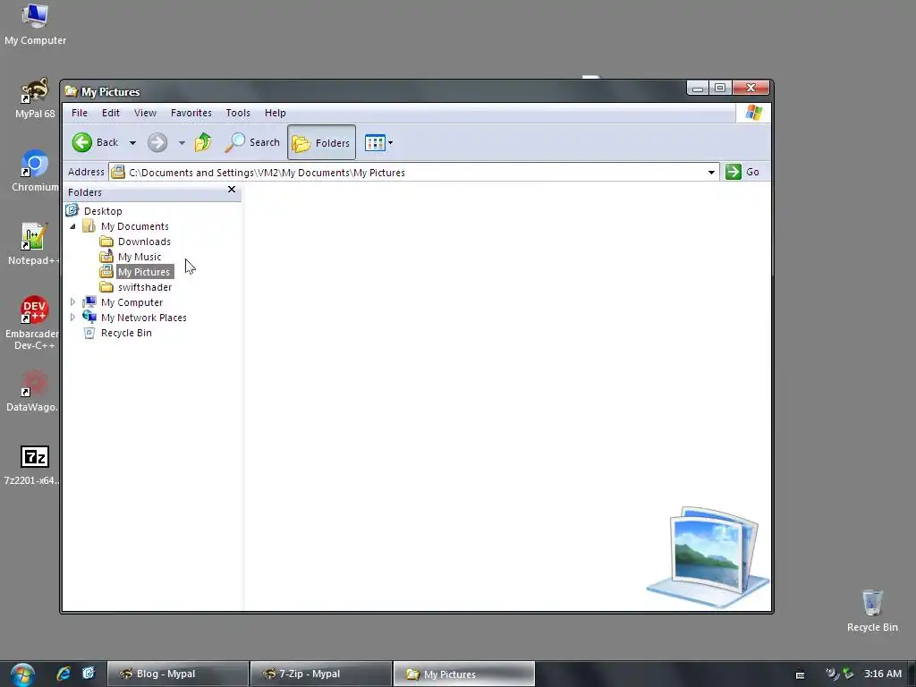The image size is (916, 687).
Task: Select the Notepad++ desktop shortcut
Action: [33, 245]
